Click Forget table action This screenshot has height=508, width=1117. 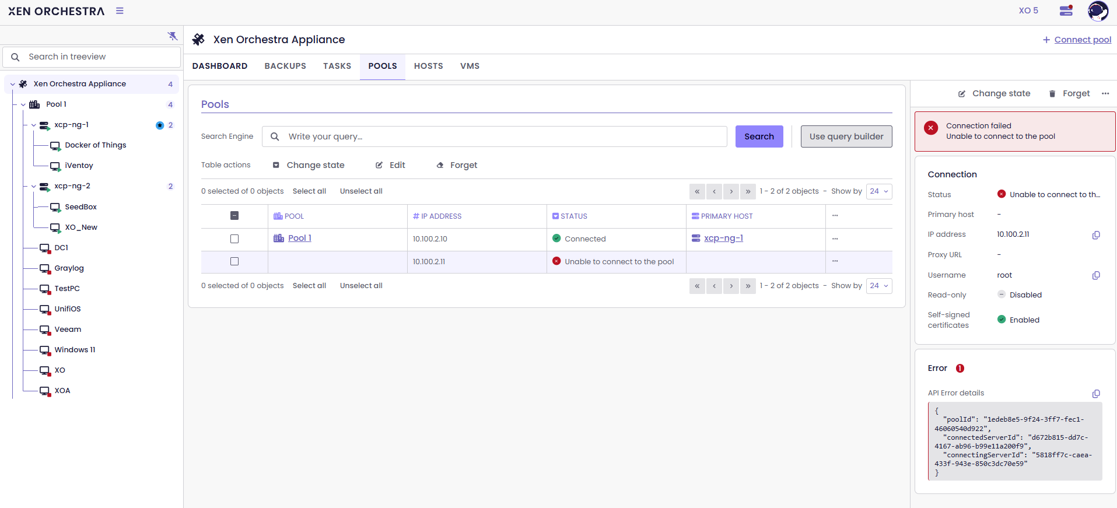(x=457, y=165)
